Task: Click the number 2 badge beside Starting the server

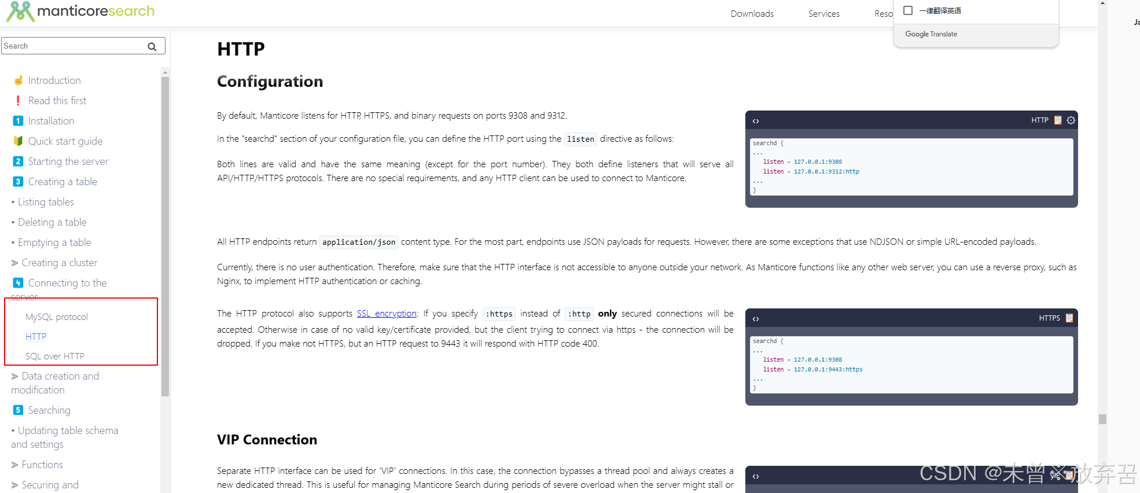Action: [18, 161]
